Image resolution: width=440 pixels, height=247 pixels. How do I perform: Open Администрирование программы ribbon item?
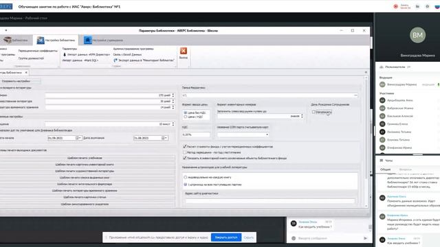click(133, 49)
